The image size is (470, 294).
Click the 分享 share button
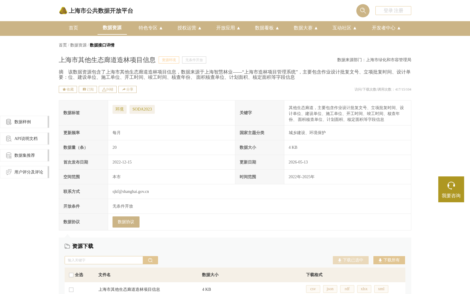pos(127,89)
